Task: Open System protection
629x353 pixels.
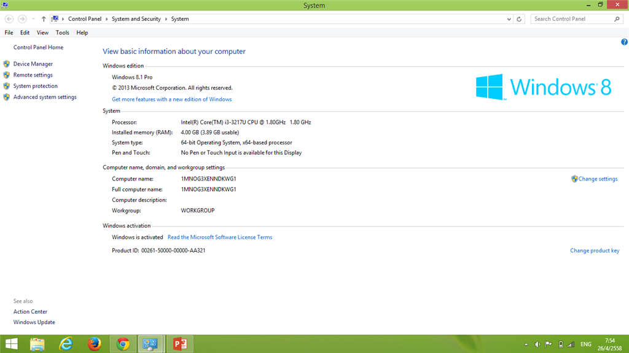Action: coord(35,86)
